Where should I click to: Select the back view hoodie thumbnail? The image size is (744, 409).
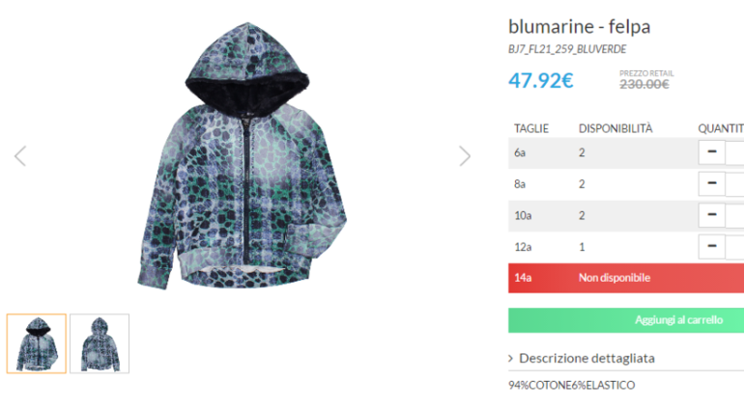click(x=100, y=343)
